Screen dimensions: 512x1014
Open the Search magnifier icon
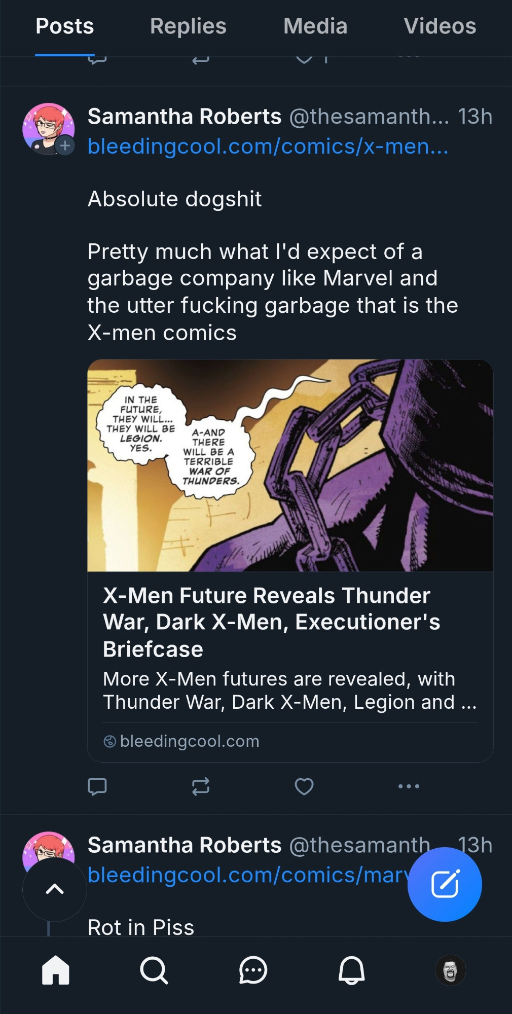coord(154,970)
